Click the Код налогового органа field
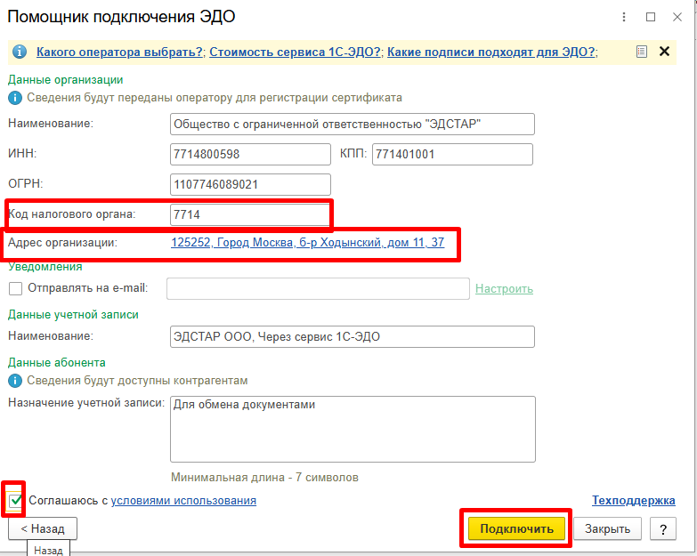The width and height of the screenshot is (697, 556). point(250,215)
